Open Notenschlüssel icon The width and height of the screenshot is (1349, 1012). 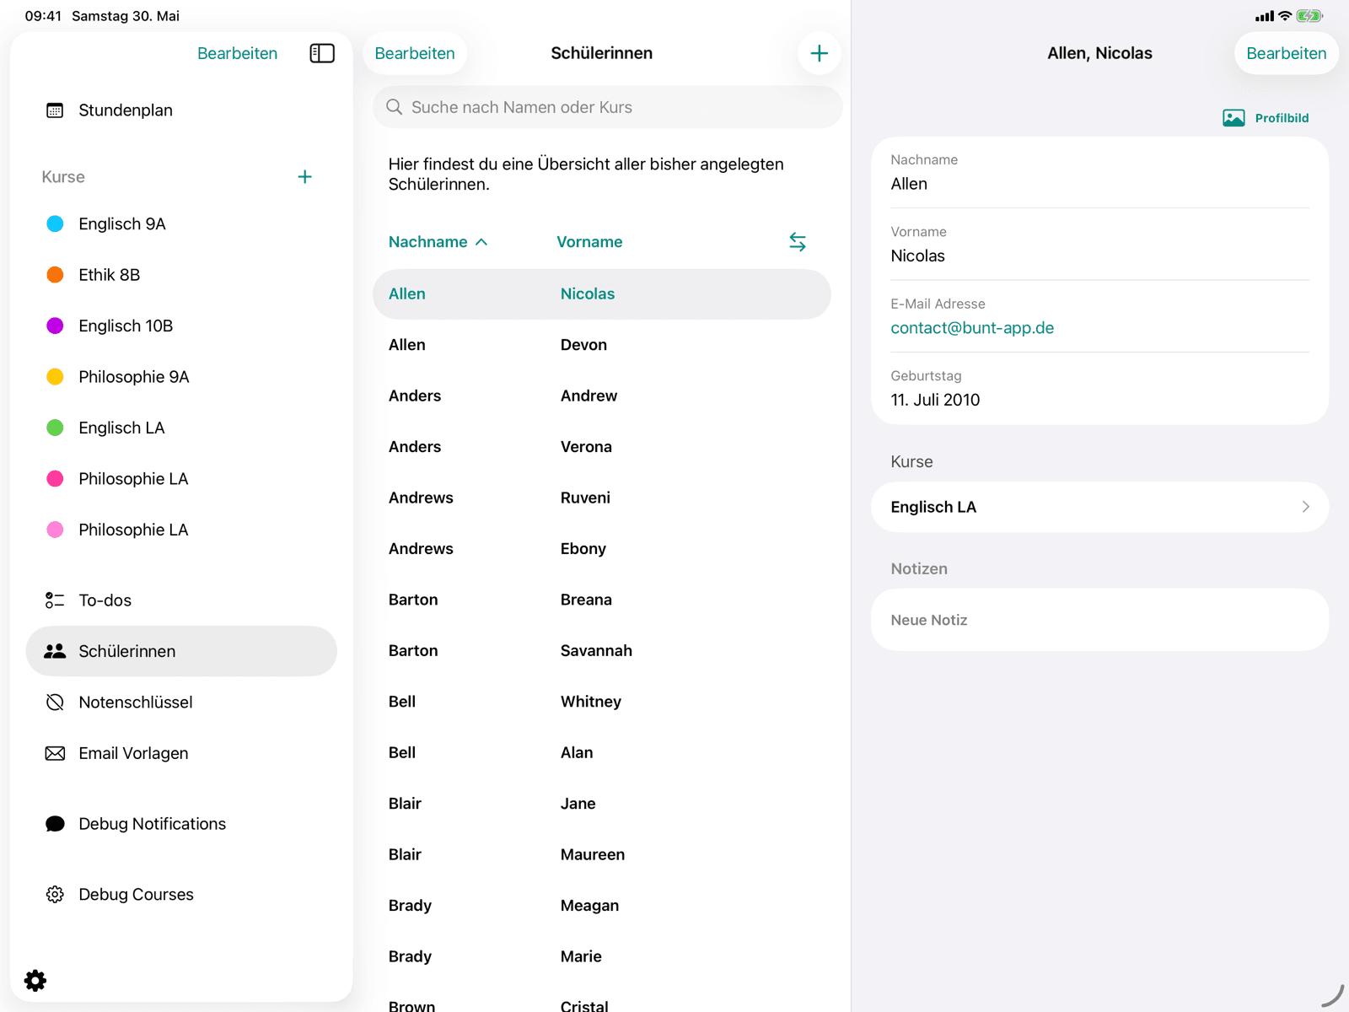click(x=55, y=702)
